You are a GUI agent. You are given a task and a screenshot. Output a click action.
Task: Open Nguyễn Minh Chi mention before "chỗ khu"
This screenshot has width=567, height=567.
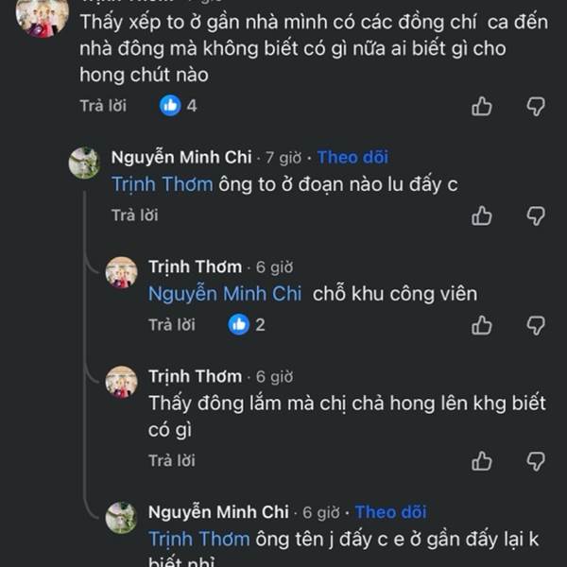pyautogui.click(x=225, y=294)
